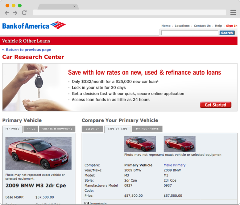Click the Make Primary link

coord(175,165)
